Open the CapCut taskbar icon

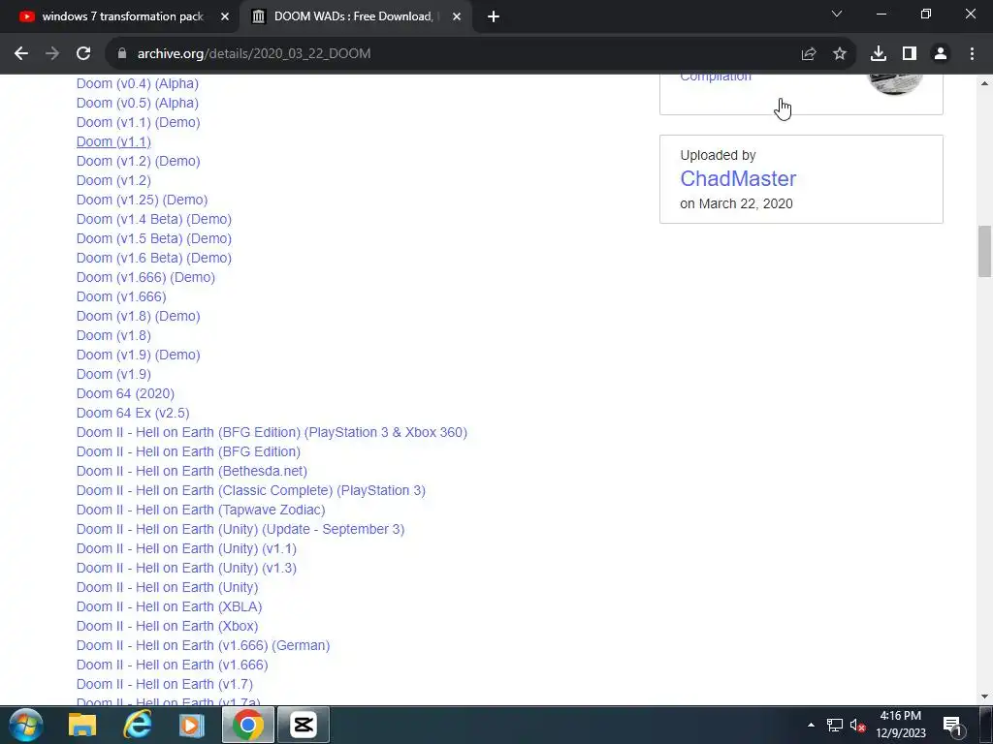click(x=303, y=725)
